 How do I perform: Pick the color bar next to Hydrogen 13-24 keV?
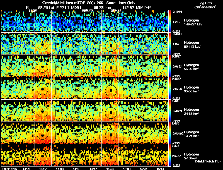169,133
